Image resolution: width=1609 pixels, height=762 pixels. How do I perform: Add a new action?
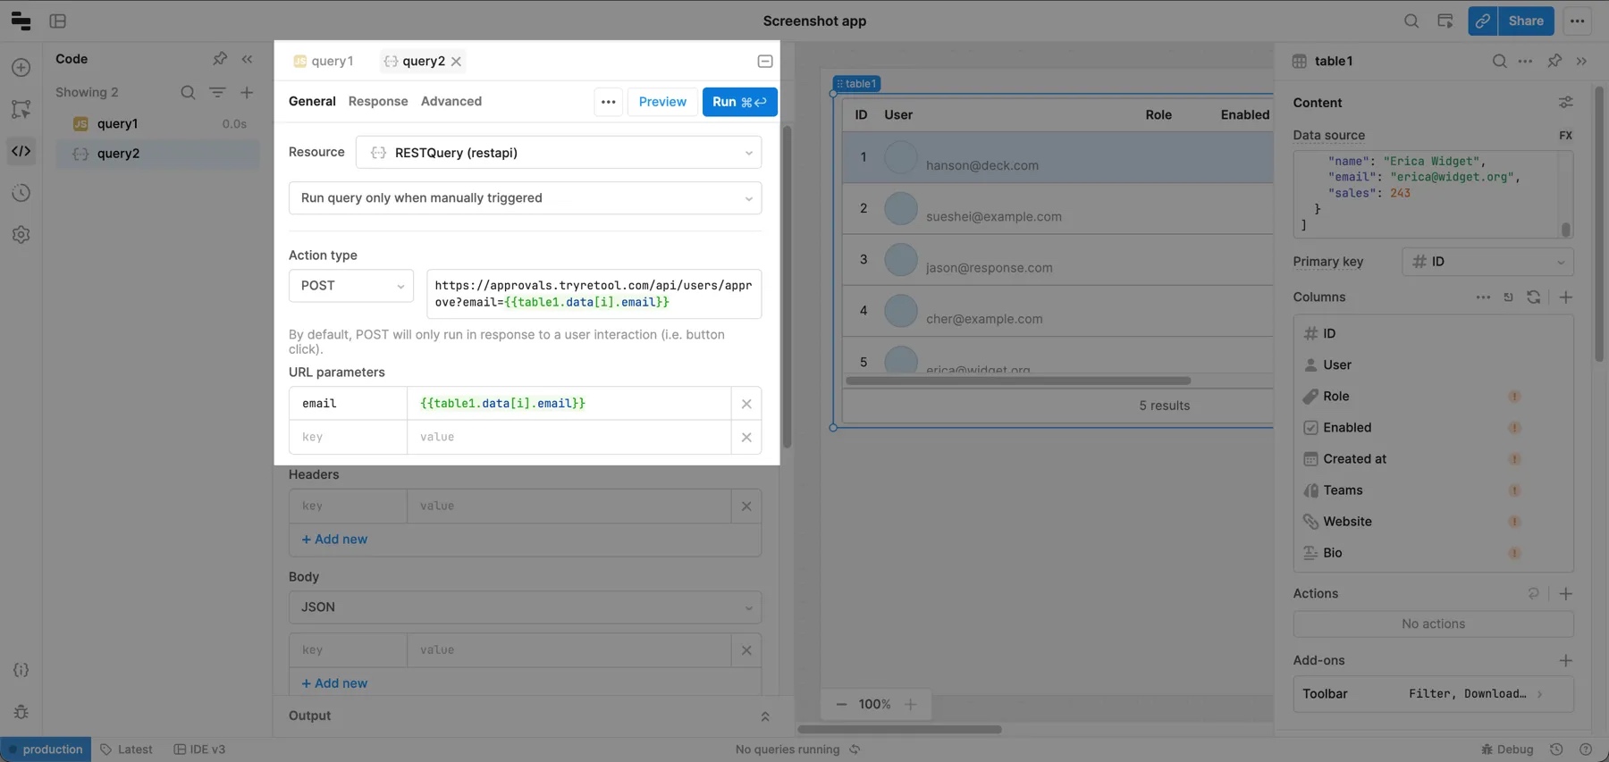tap(1566, 594)
